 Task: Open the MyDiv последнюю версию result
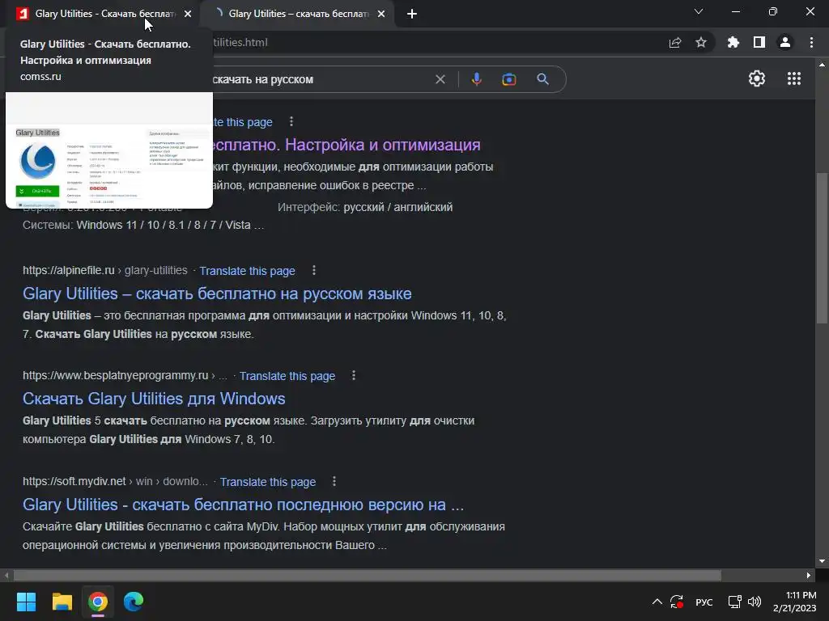(x=243, y=505)
